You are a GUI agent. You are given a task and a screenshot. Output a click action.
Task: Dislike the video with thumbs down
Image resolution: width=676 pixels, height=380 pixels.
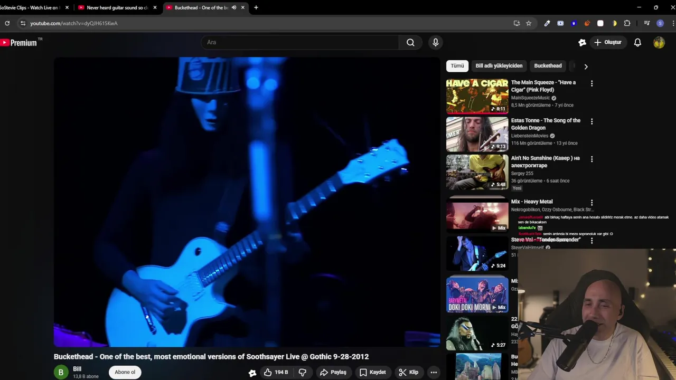(x=303, y=372)
